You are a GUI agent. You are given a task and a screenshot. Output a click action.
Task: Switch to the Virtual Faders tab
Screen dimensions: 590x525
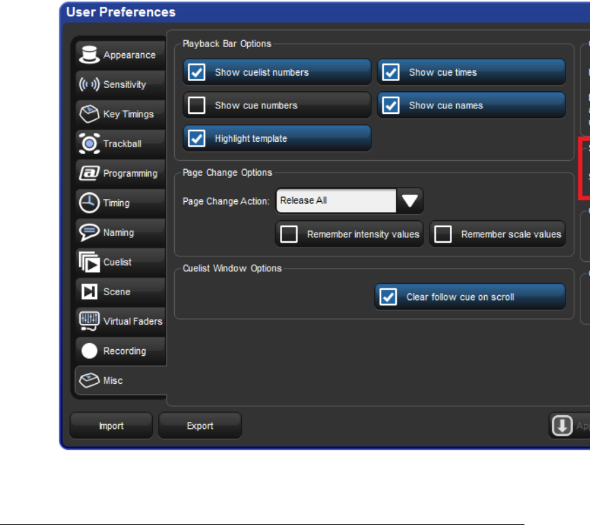[120, 321]
